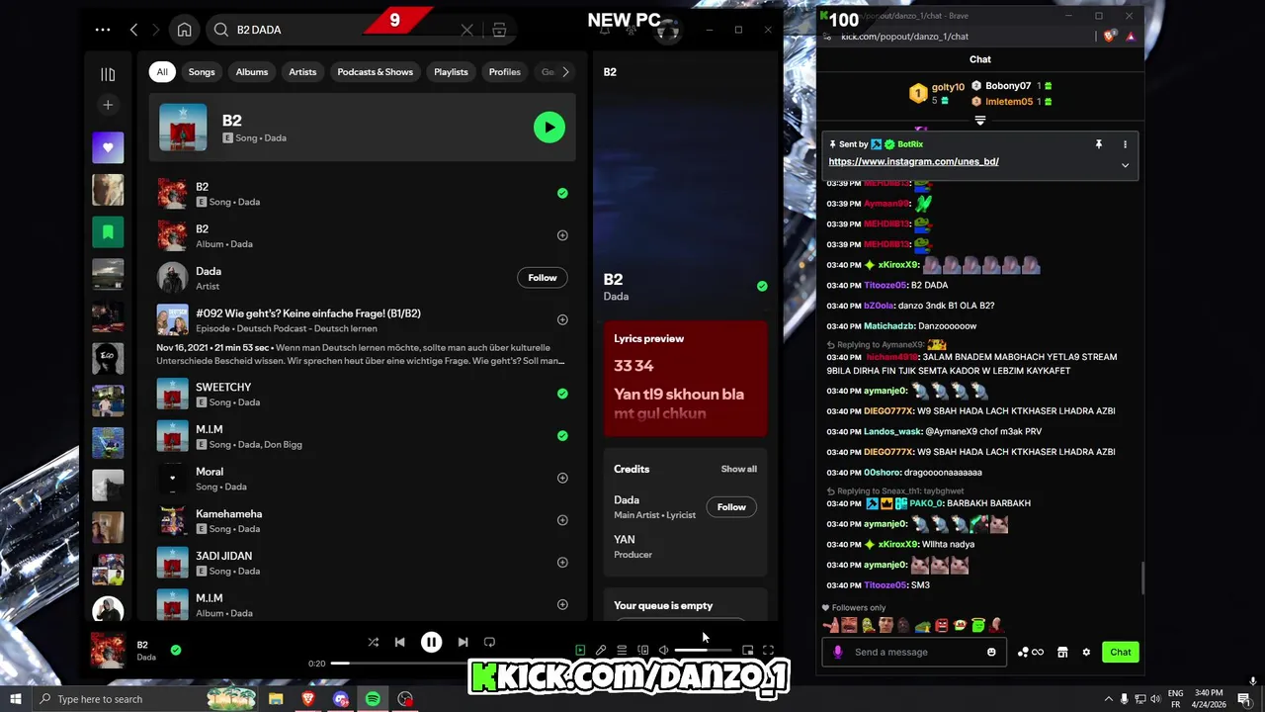Filter results by Songs
This screenshot has height=712, width=1265.
(x=202, y=72)
